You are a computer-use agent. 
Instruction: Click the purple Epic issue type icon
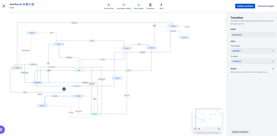tap(27, 4)
